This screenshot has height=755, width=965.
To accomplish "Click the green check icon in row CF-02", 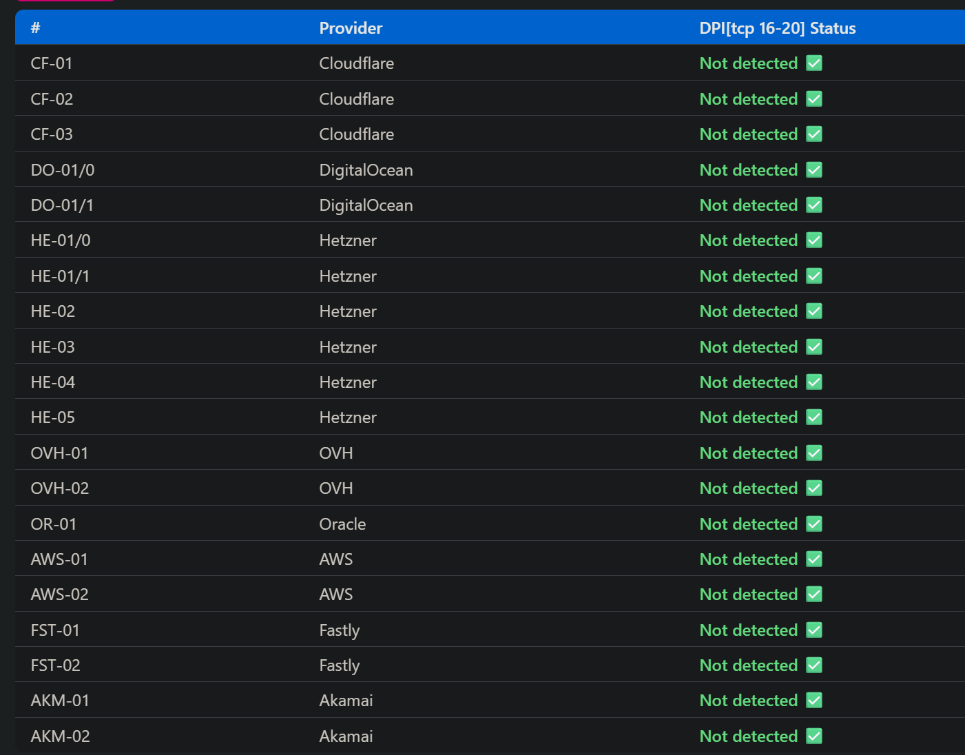I will point(814,99).
